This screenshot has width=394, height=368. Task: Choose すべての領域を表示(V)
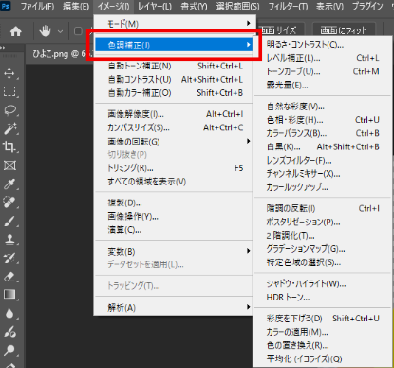click(x=174, y=182)
